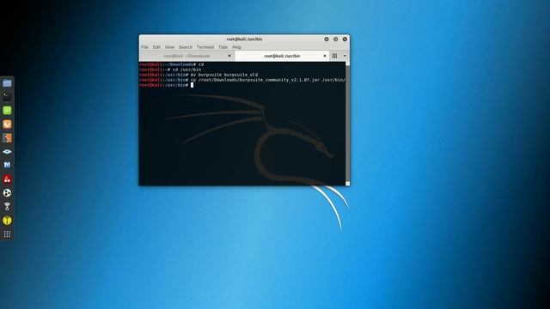Open the Help menu
The width and height of the screenshot is (550, 309).
click(x=237, y=47)
